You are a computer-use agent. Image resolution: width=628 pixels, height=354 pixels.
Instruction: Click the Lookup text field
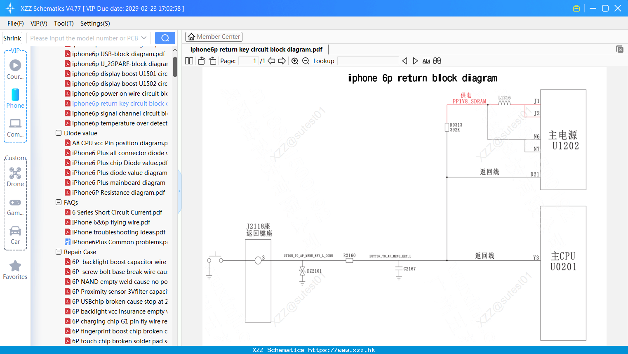coord(368,61)
